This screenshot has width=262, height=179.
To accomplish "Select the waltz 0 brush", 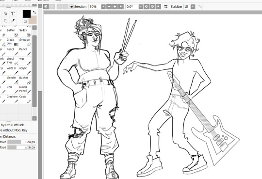I will (12, 70).
